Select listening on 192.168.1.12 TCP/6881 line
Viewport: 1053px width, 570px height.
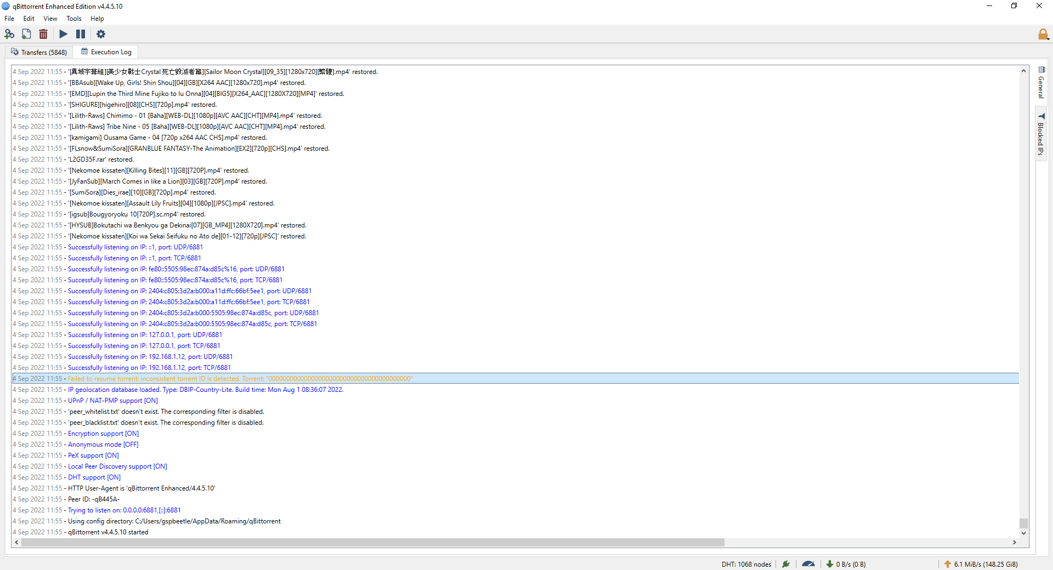515,368
